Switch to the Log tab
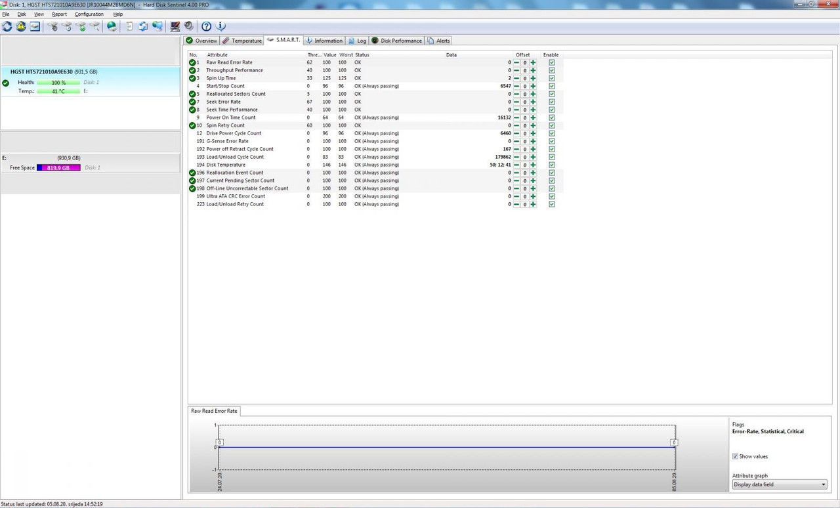 click(357, 41)
